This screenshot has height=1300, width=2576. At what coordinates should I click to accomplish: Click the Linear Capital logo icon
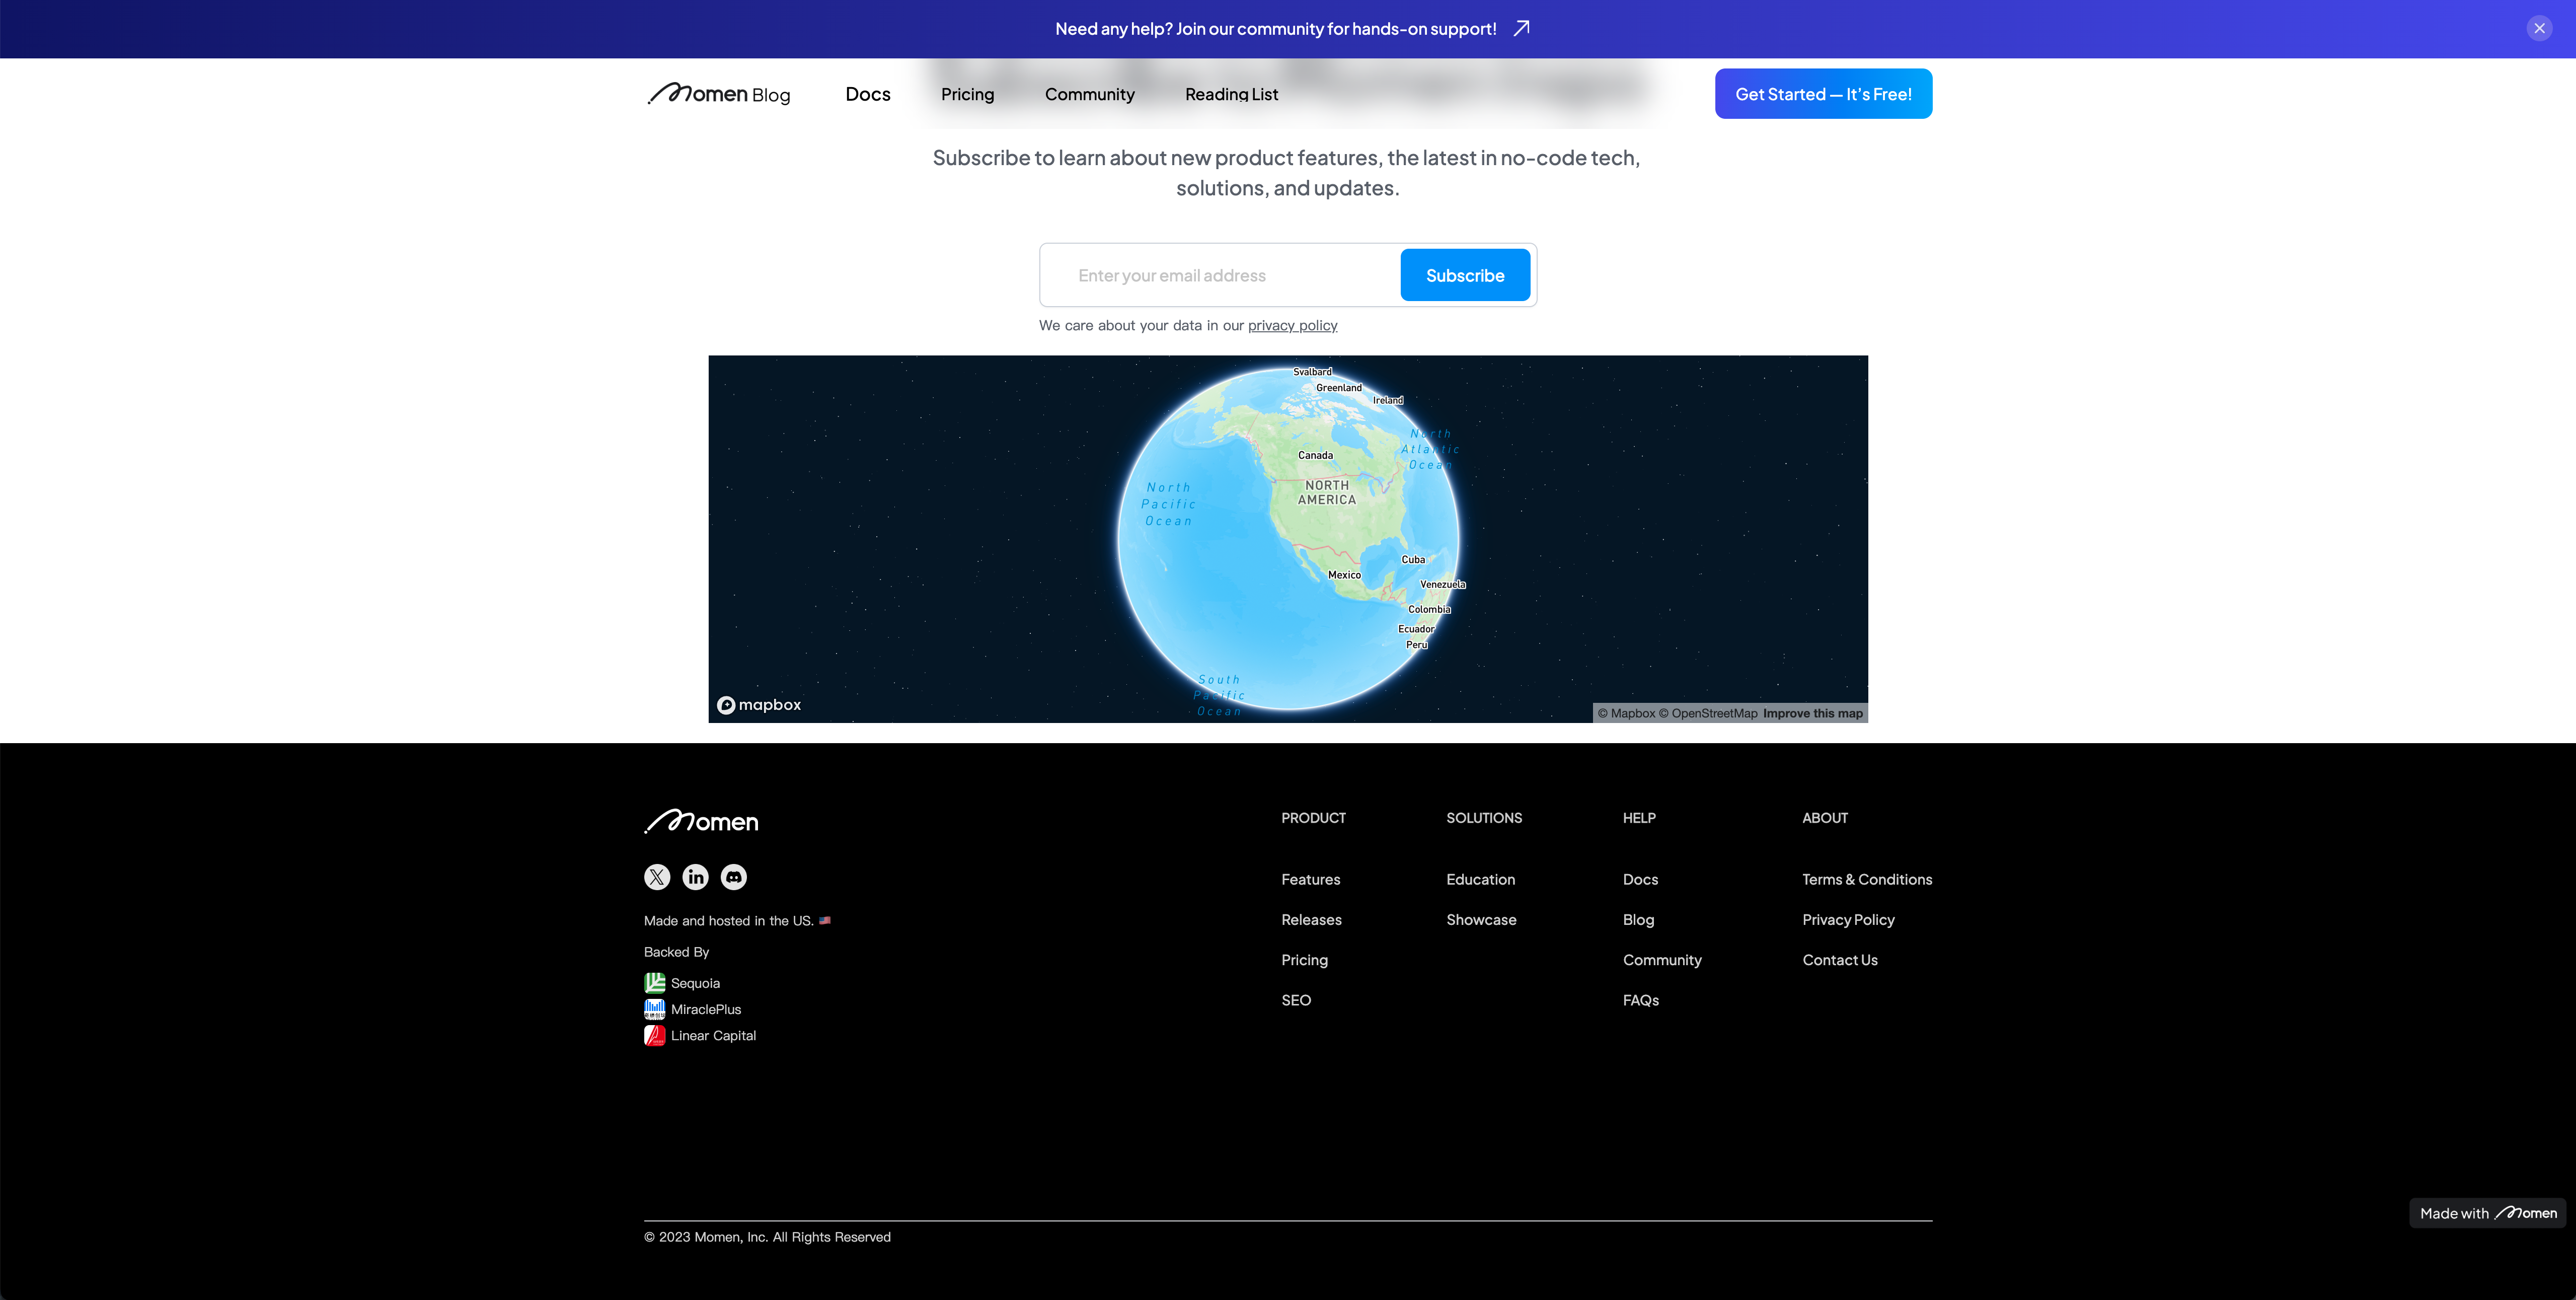(x=654, y=1035)
